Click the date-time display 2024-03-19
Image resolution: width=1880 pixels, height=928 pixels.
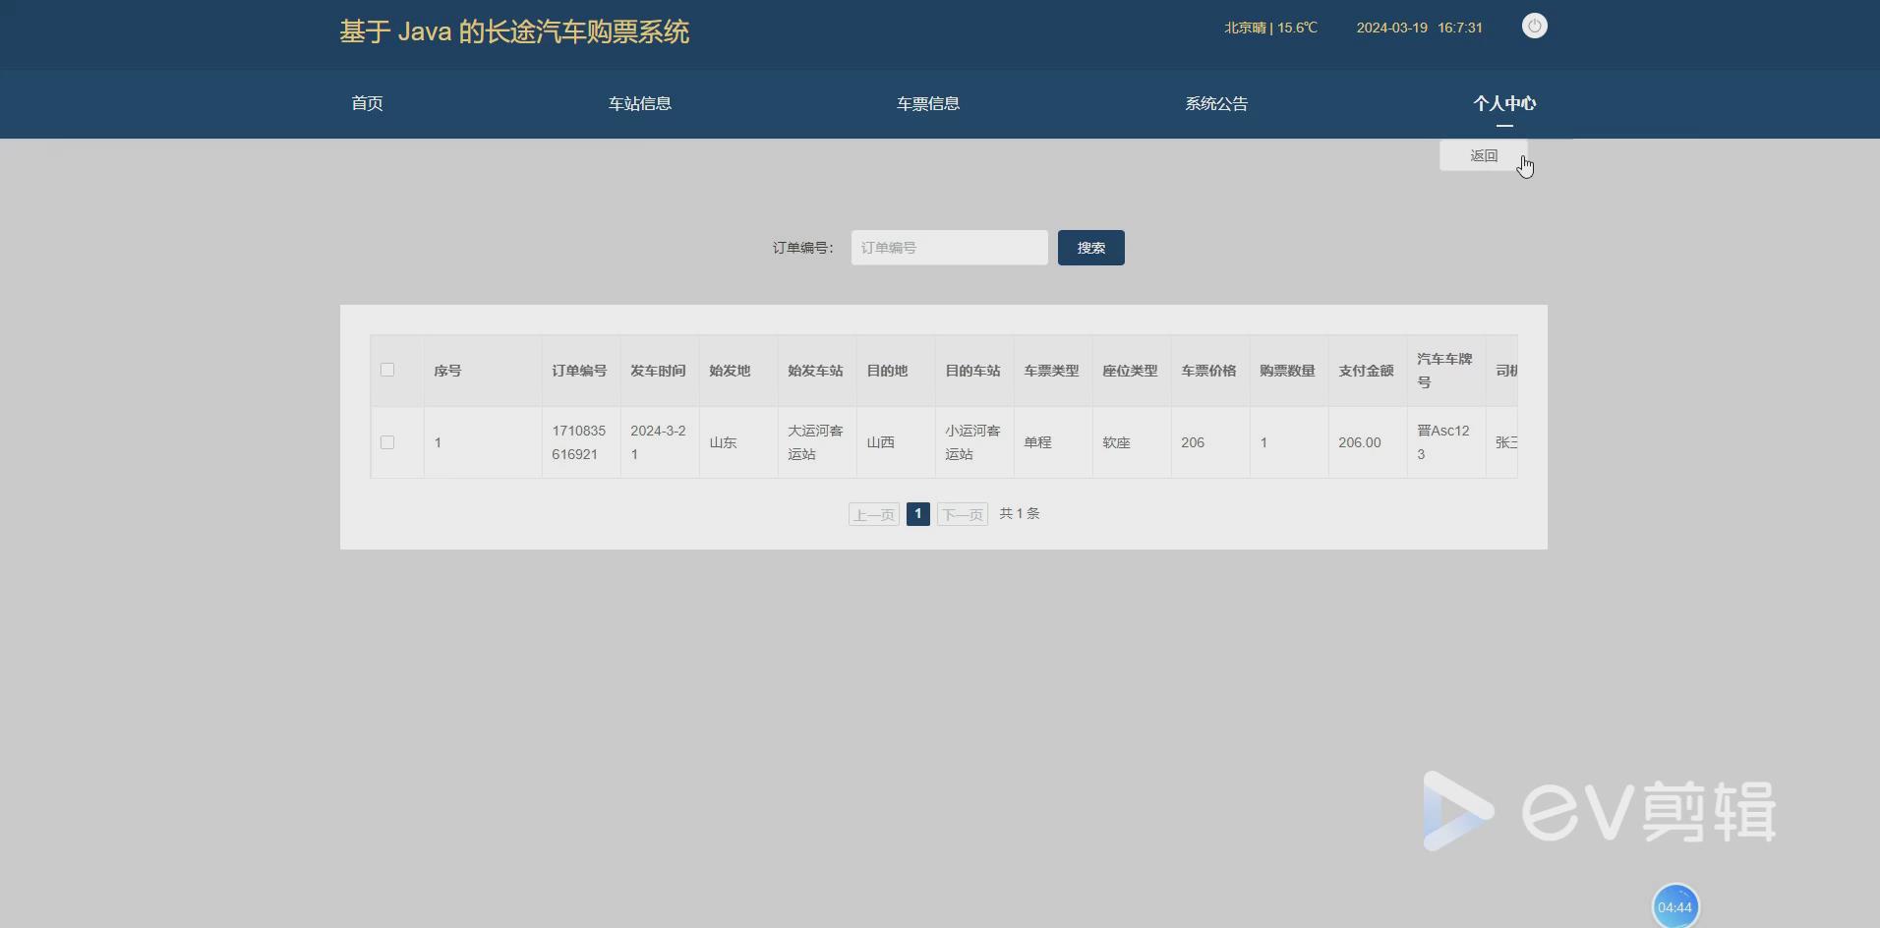[1391, 28]
